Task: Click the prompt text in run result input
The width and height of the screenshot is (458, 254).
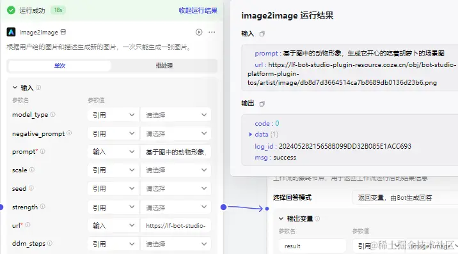Action: pyautogui.click(x=364, y=54)
